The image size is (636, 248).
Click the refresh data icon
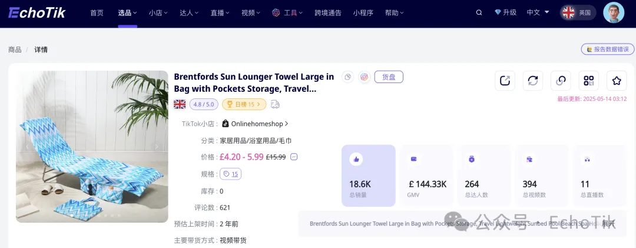[532, 80]
